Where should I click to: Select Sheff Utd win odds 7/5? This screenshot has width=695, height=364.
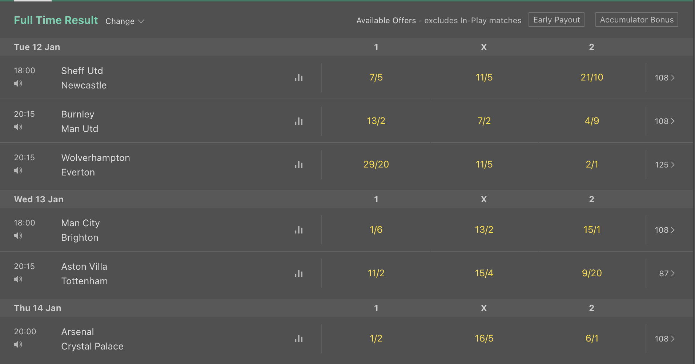point(376,78)
